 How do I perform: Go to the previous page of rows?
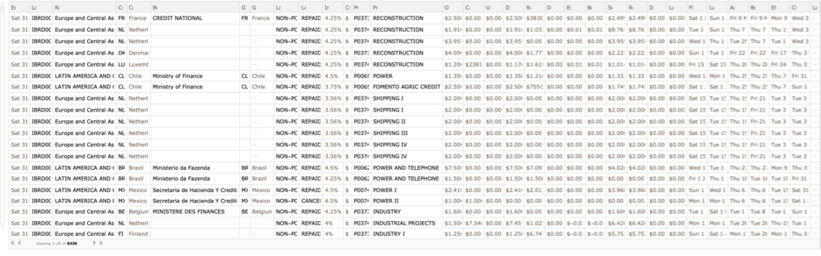[20, 243]
